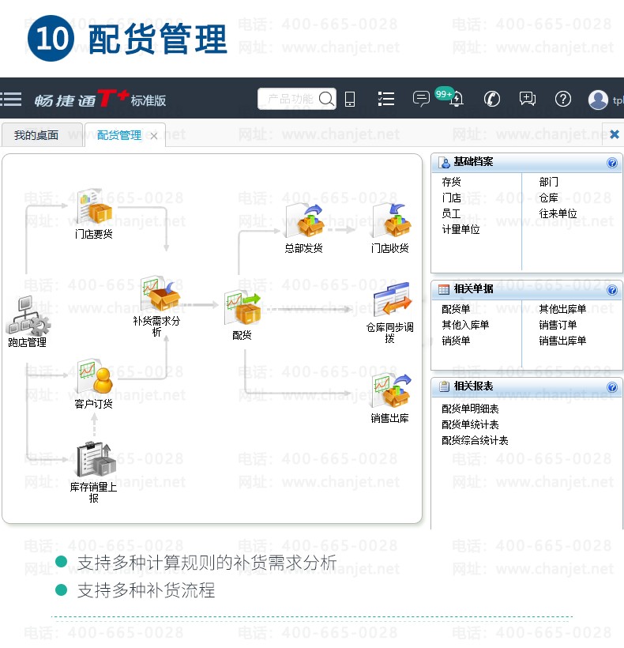Open the 仓库同步调拨 icon

coord(392,300)
